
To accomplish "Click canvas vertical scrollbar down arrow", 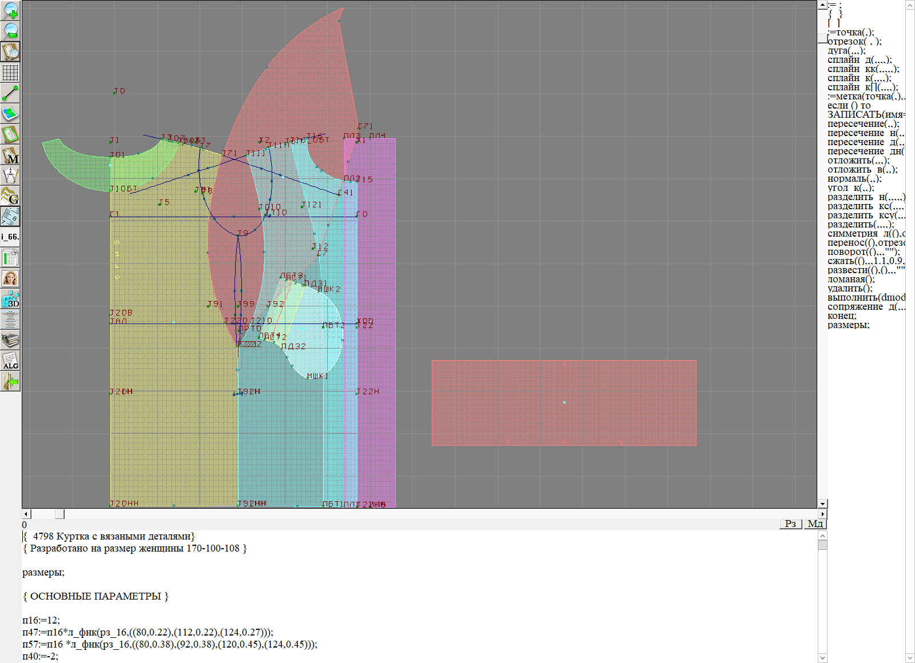I will point(822,504).
